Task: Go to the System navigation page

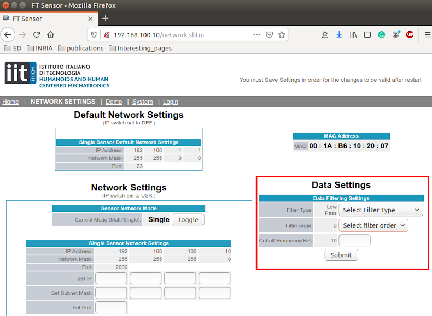Action: pos(142,102)
